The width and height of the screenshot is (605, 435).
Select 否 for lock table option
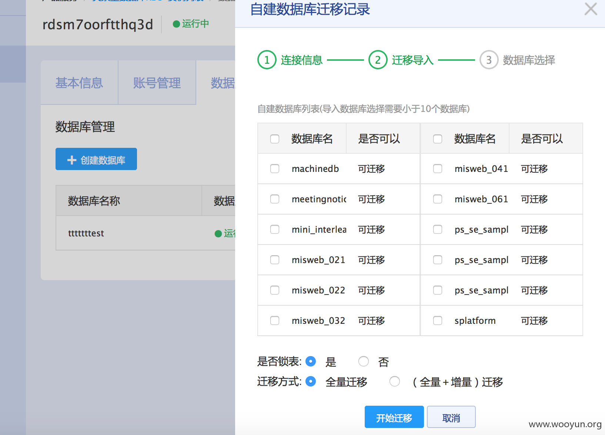364,361
